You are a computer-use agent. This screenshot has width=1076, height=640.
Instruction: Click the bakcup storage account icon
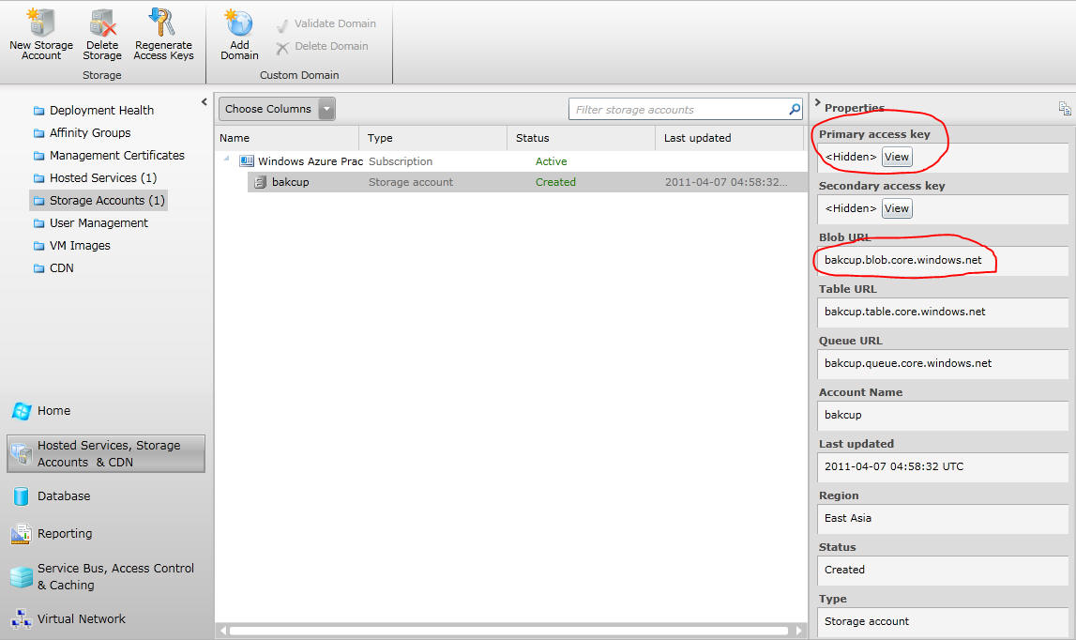(x=260, y=182)
